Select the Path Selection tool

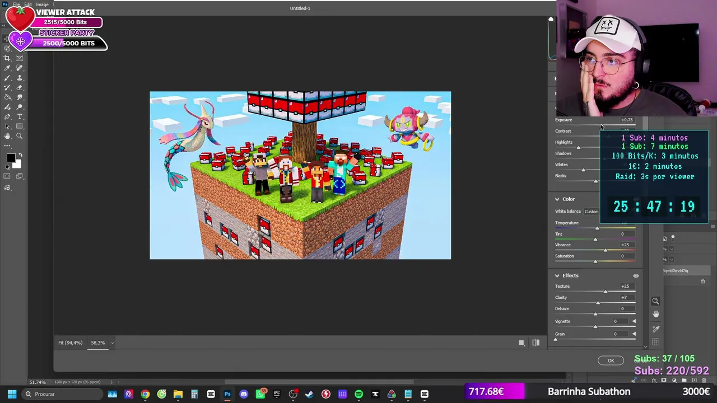coord(7,126)
